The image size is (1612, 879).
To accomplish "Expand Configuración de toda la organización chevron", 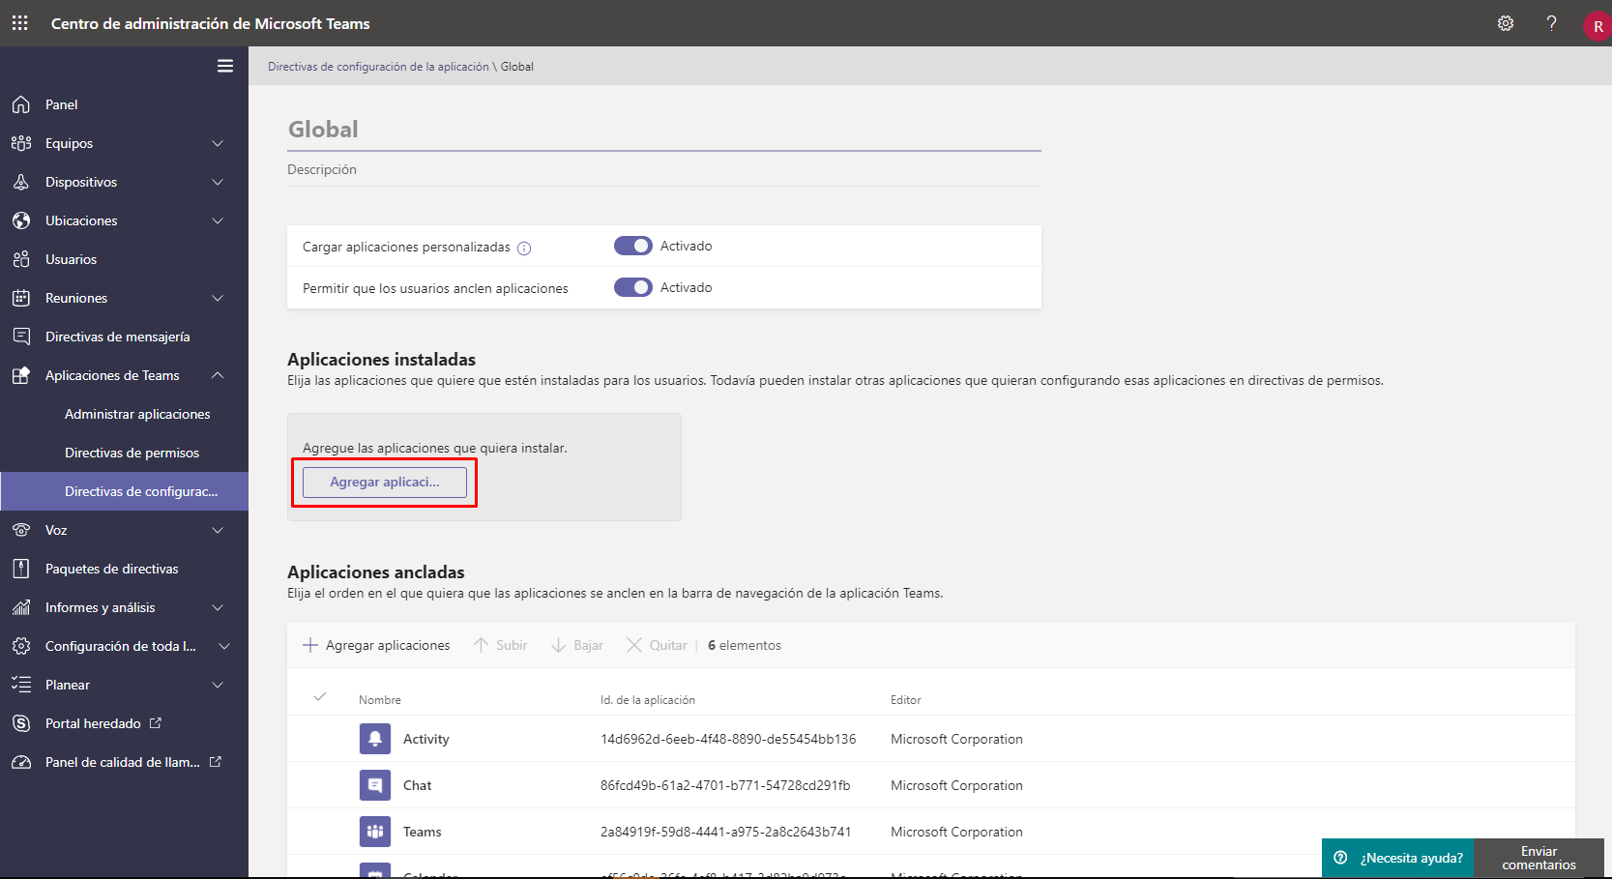I will tap(224, 646).
